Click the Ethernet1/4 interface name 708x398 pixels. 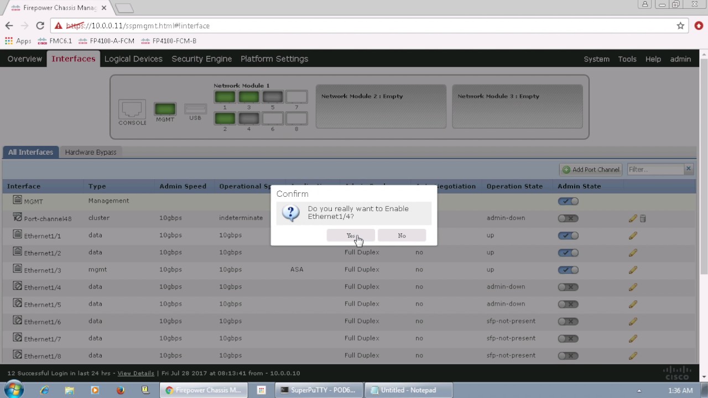point(43,287)
